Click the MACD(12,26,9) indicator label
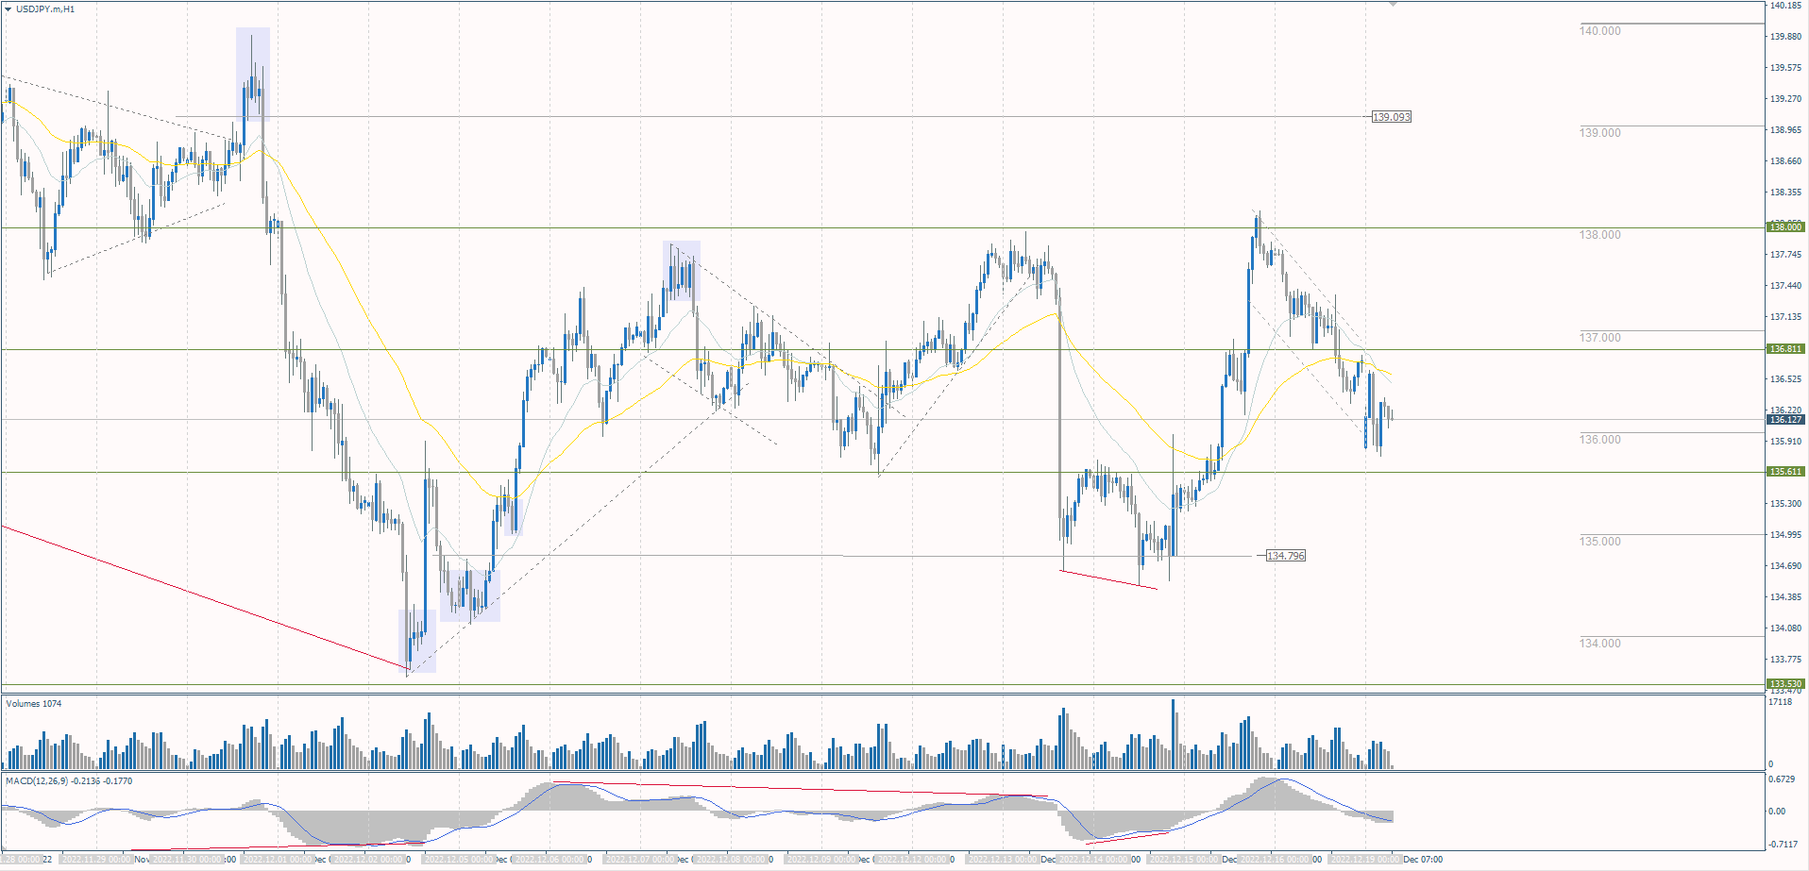Image resolution: width=1809 pixels, height=871 pixels. [x=69, y=781]
